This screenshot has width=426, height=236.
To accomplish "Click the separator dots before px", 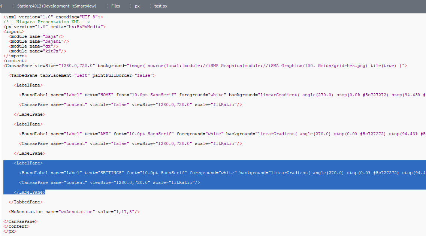I will tap(131, 6).
